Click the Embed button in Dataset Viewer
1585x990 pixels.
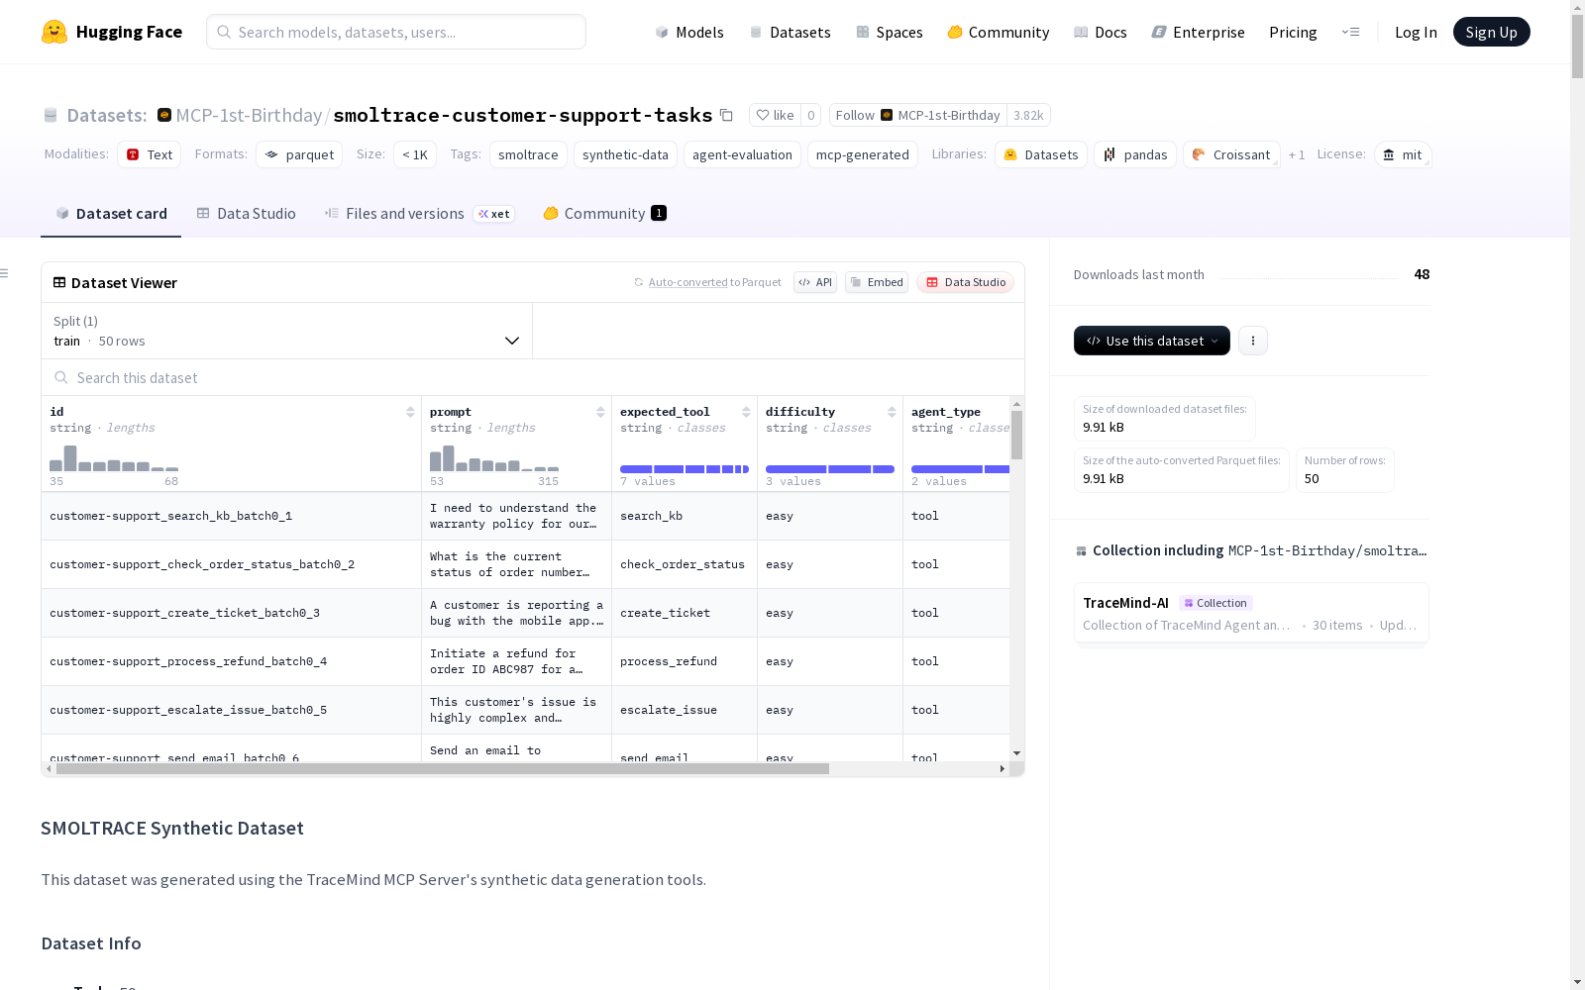click(x=877, y=282)
